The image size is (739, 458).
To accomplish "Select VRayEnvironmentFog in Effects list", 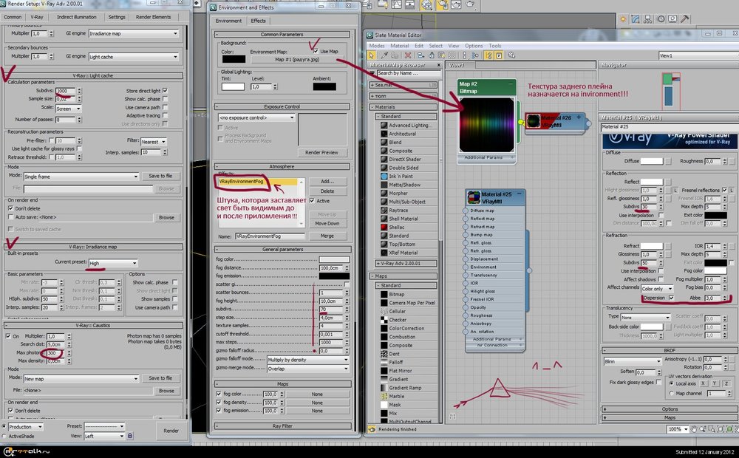I will tap(240, 181).
